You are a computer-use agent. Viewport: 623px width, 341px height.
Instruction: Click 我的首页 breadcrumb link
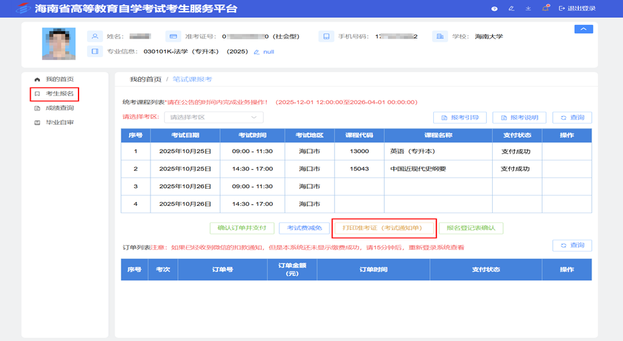click(x=145, y=79)
